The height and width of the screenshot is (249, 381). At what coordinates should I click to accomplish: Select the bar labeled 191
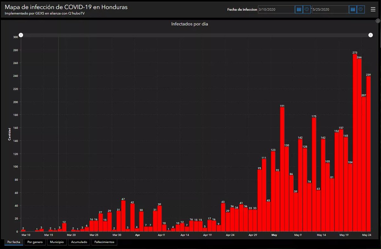282,169
